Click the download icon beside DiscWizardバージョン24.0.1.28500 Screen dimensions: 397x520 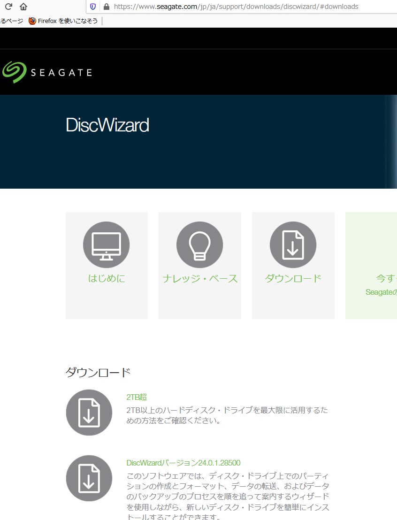pos(89,478)
